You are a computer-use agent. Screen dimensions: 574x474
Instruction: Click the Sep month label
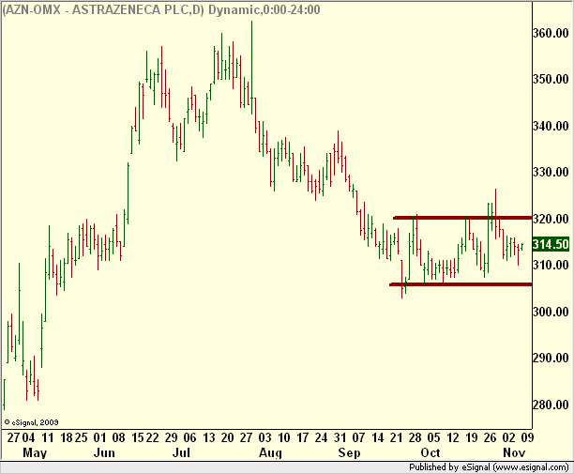pos(349,453)
